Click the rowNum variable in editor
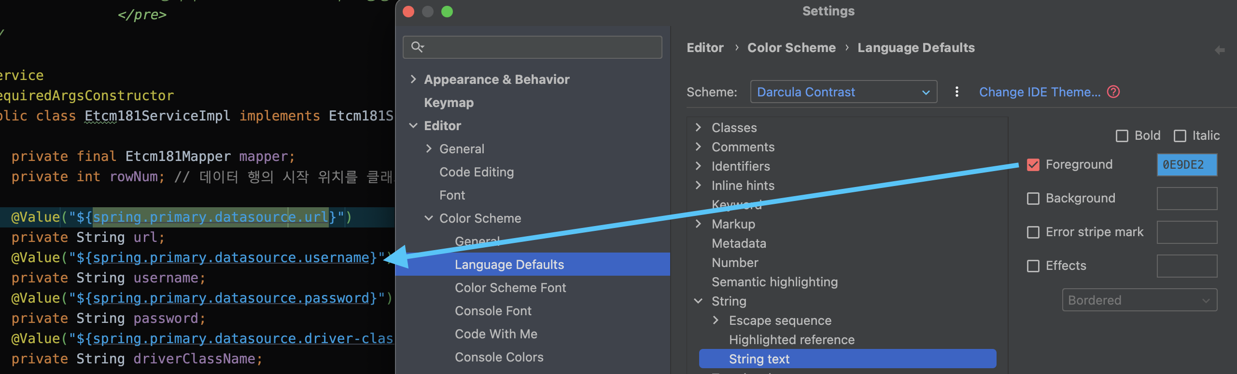Screen dimensions: 1237x374 point(134,177)
